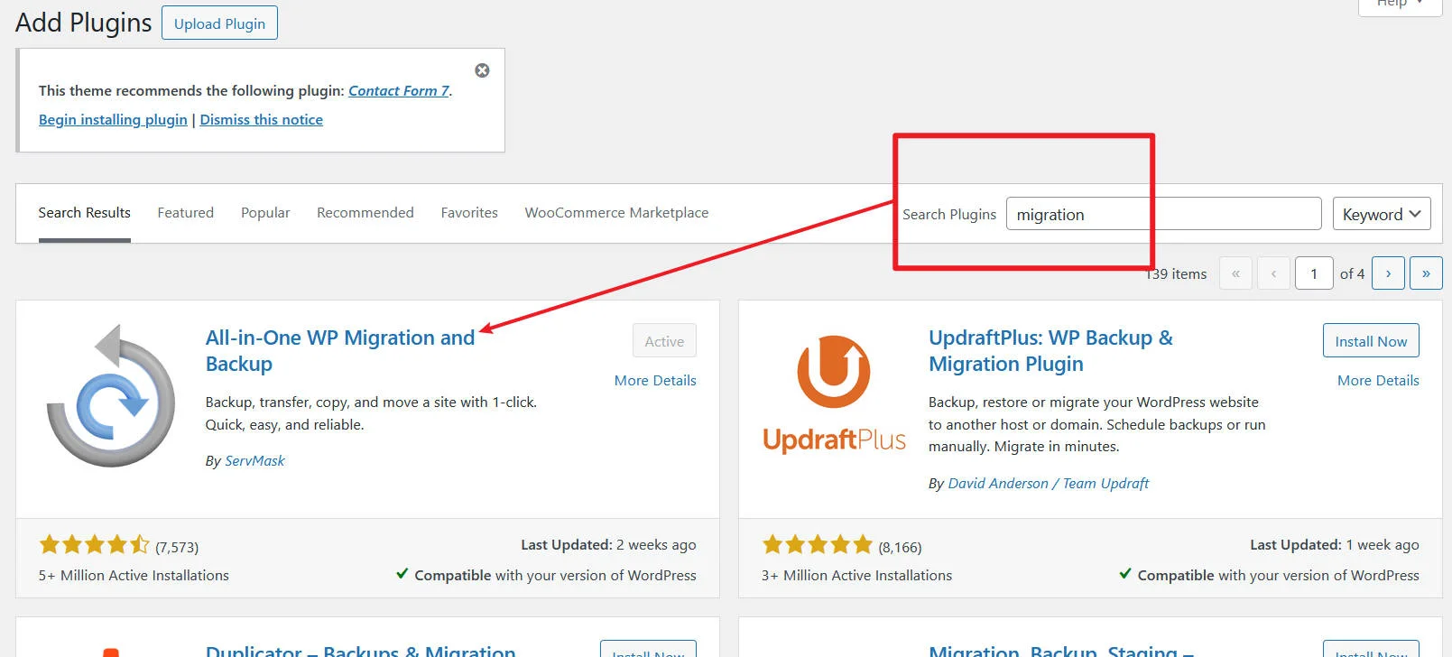Open the Popular plugins tab
This screenshot has height=657, width=1452.
265,213
